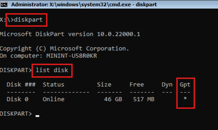Image resolution: width=218 pixels, height=130 pixels.
Task: Click the Status column header
Action: [x=53, y=84]
